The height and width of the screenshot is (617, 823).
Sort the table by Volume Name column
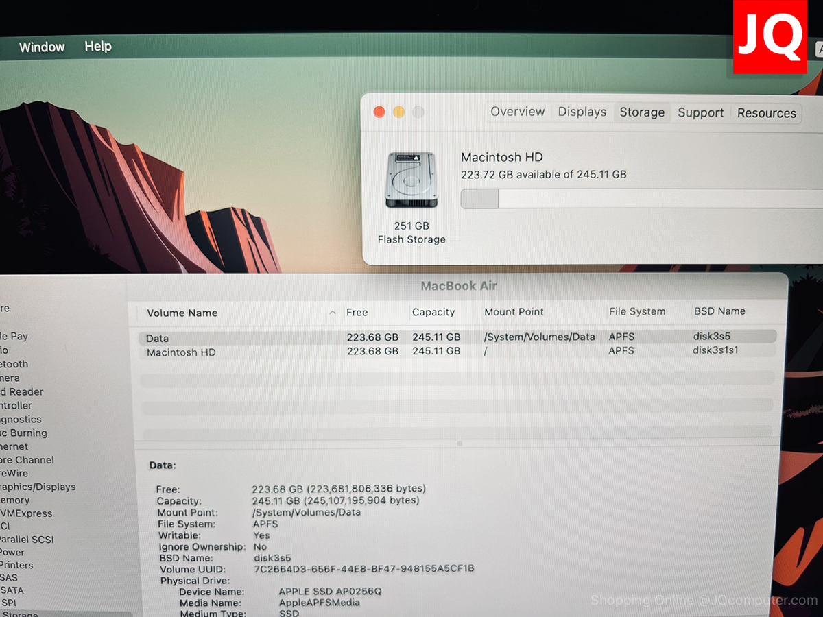(x=182, y=313)
